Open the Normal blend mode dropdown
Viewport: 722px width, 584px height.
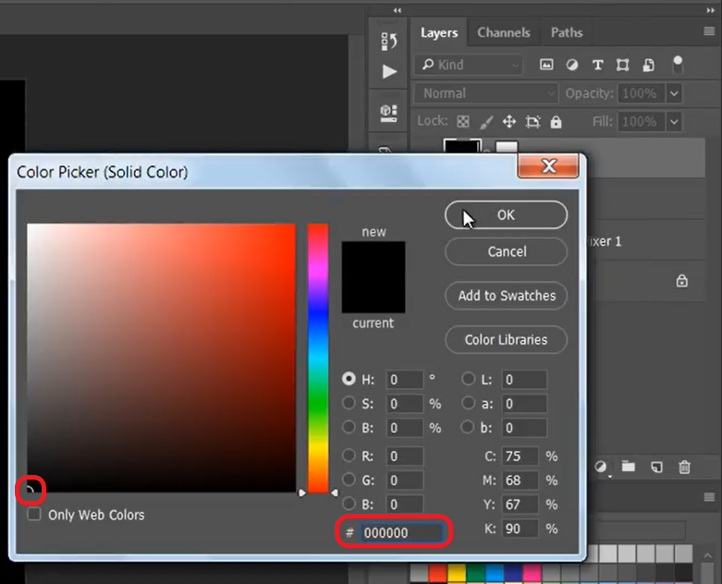485,93
